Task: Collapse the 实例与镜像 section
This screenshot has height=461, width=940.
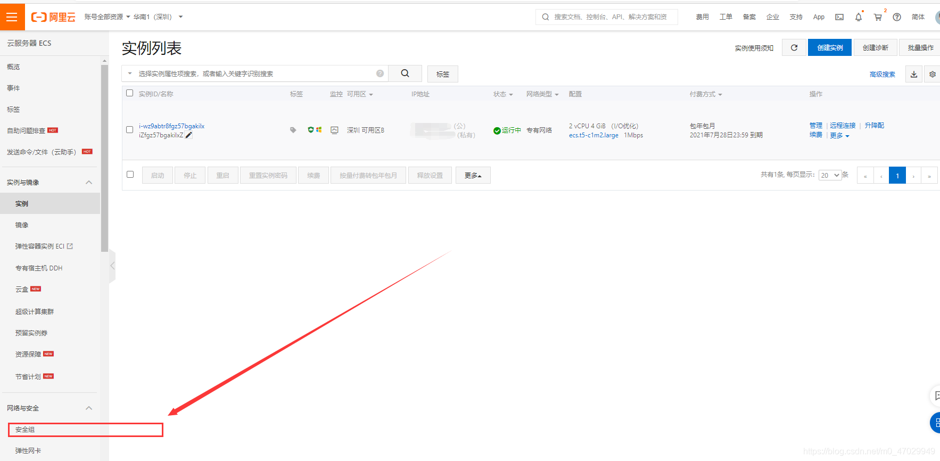Action: point(89,182)
